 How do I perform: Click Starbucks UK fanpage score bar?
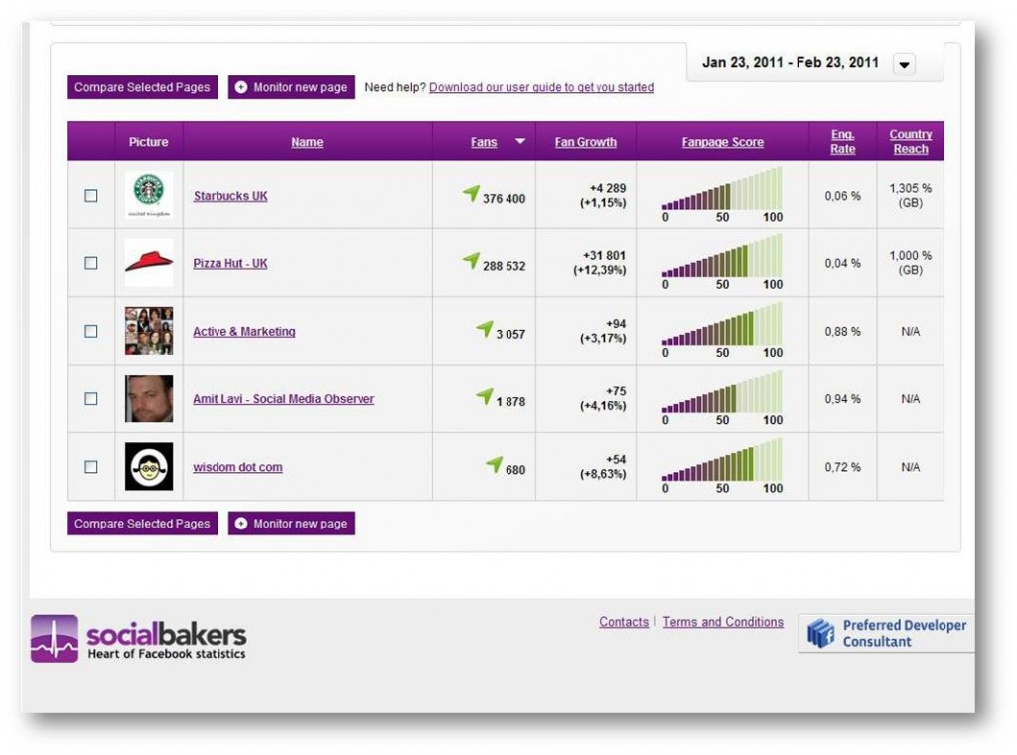pyautogui.click(x=722, y=188)
